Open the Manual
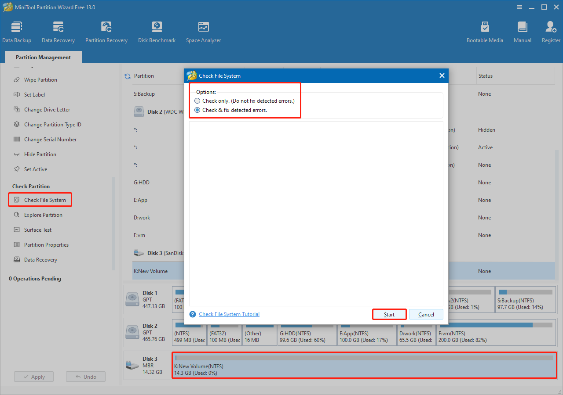The height and width of the screenshot is (395, 563). [522, 31]
